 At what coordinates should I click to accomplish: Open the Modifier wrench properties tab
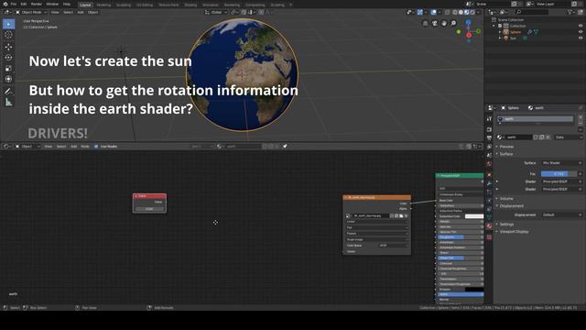click(489, 183)
